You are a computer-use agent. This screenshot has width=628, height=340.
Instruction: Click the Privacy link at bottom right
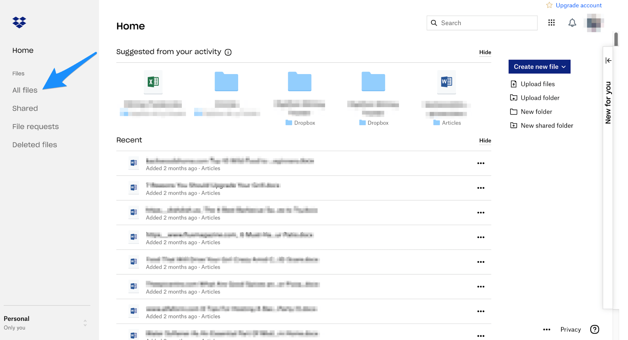click(x=571, y=329)
